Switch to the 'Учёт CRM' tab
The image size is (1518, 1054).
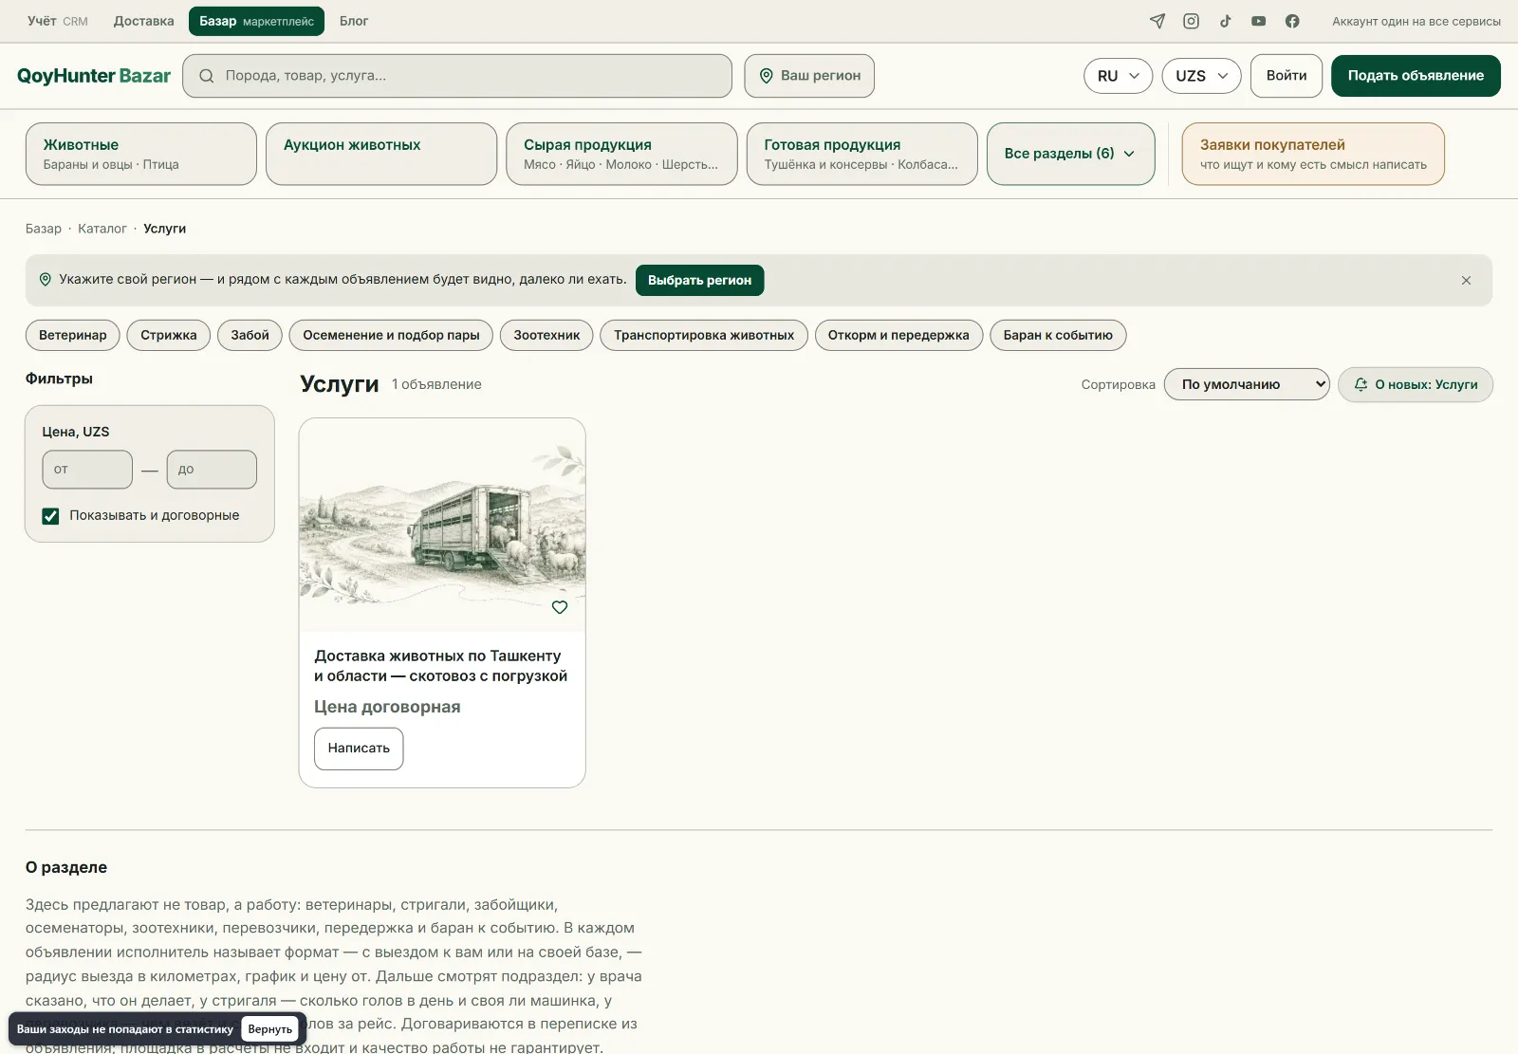(58, 21)
